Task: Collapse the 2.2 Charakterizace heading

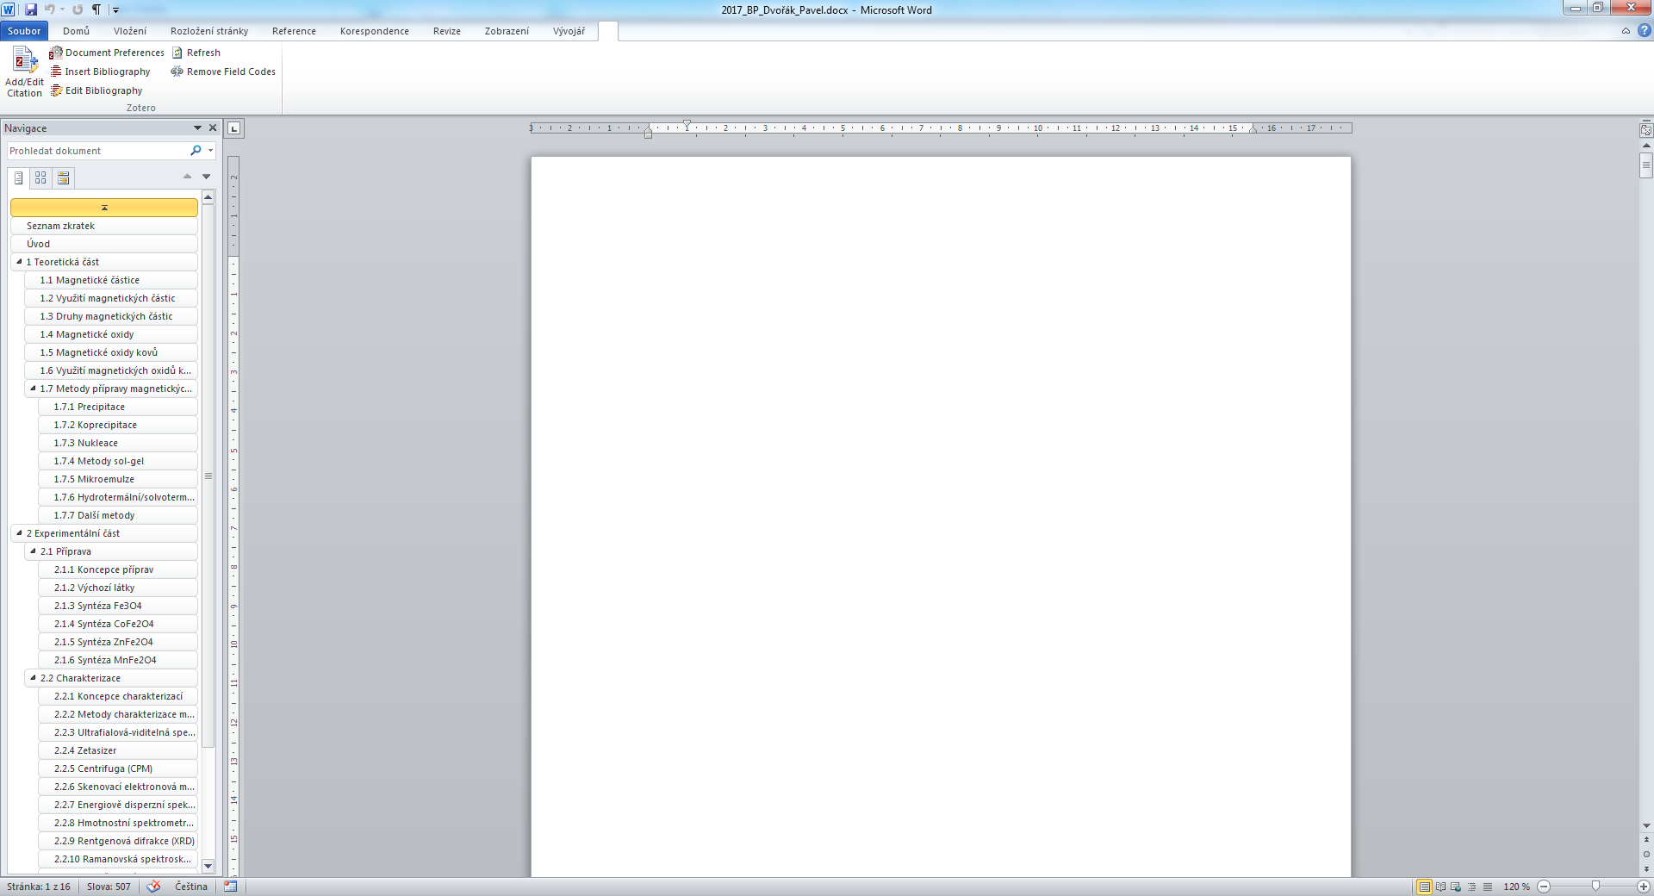Action: tap(33, 678)
